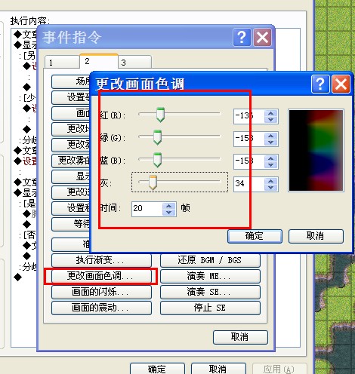Close the 更改画面色调 dialog

(x=341, y=84)
